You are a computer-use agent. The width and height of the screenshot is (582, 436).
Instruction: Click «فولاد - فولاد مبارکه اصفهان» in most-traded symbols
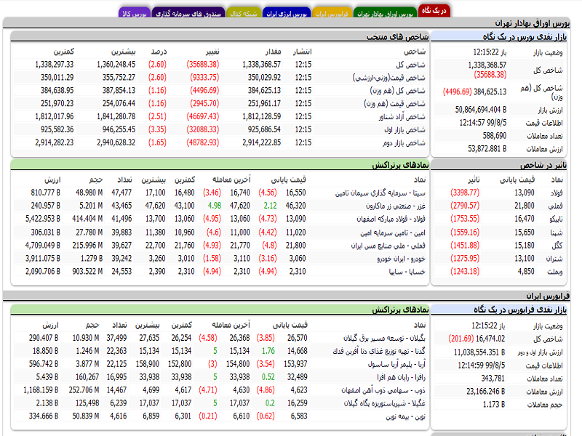click(391, 219)
